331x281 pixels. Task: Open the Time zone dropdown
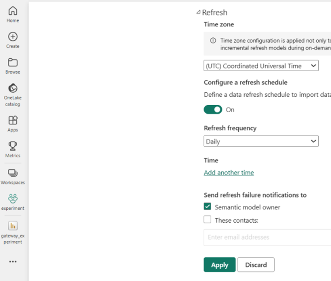click(x=261, y=66)
